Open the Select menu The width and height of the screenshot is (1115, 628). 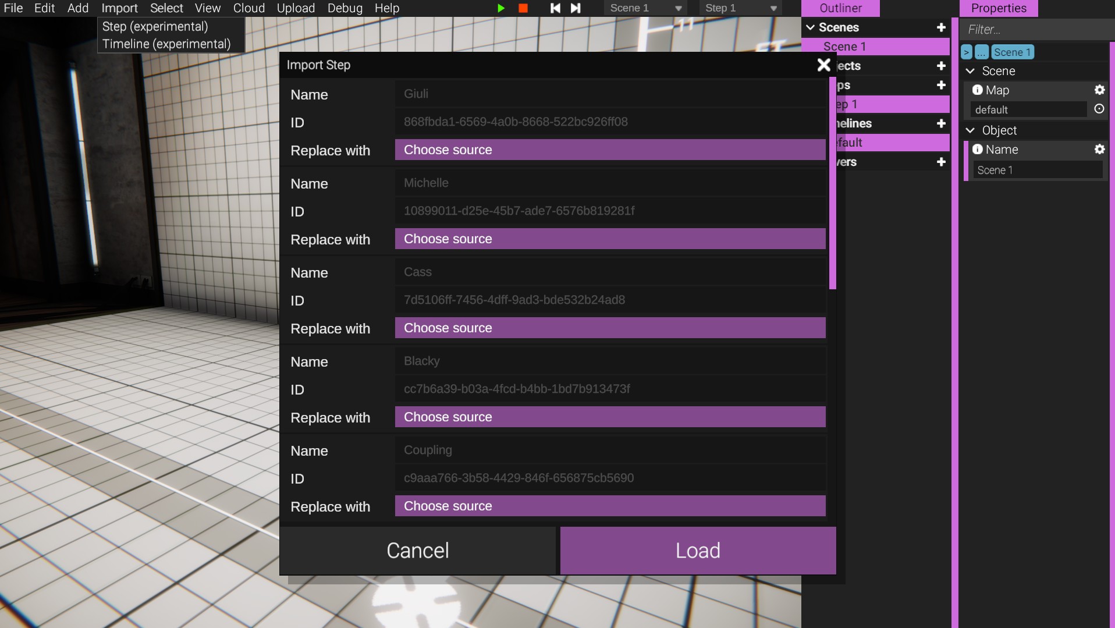166,8
